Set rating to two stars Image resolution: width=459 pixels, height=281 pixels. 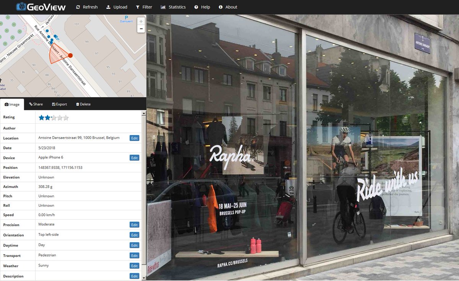pyautogui.click(x=47, y=118)
